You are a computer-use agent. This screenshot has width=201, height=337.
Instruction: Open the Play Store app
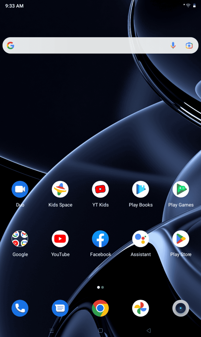[181, 239]
